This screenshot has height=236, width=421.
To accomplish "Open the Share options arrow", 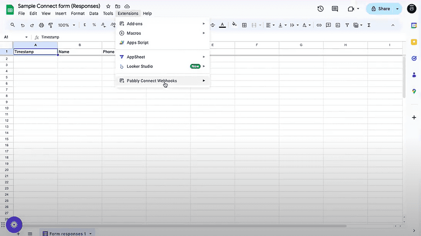I will (398, 9).
